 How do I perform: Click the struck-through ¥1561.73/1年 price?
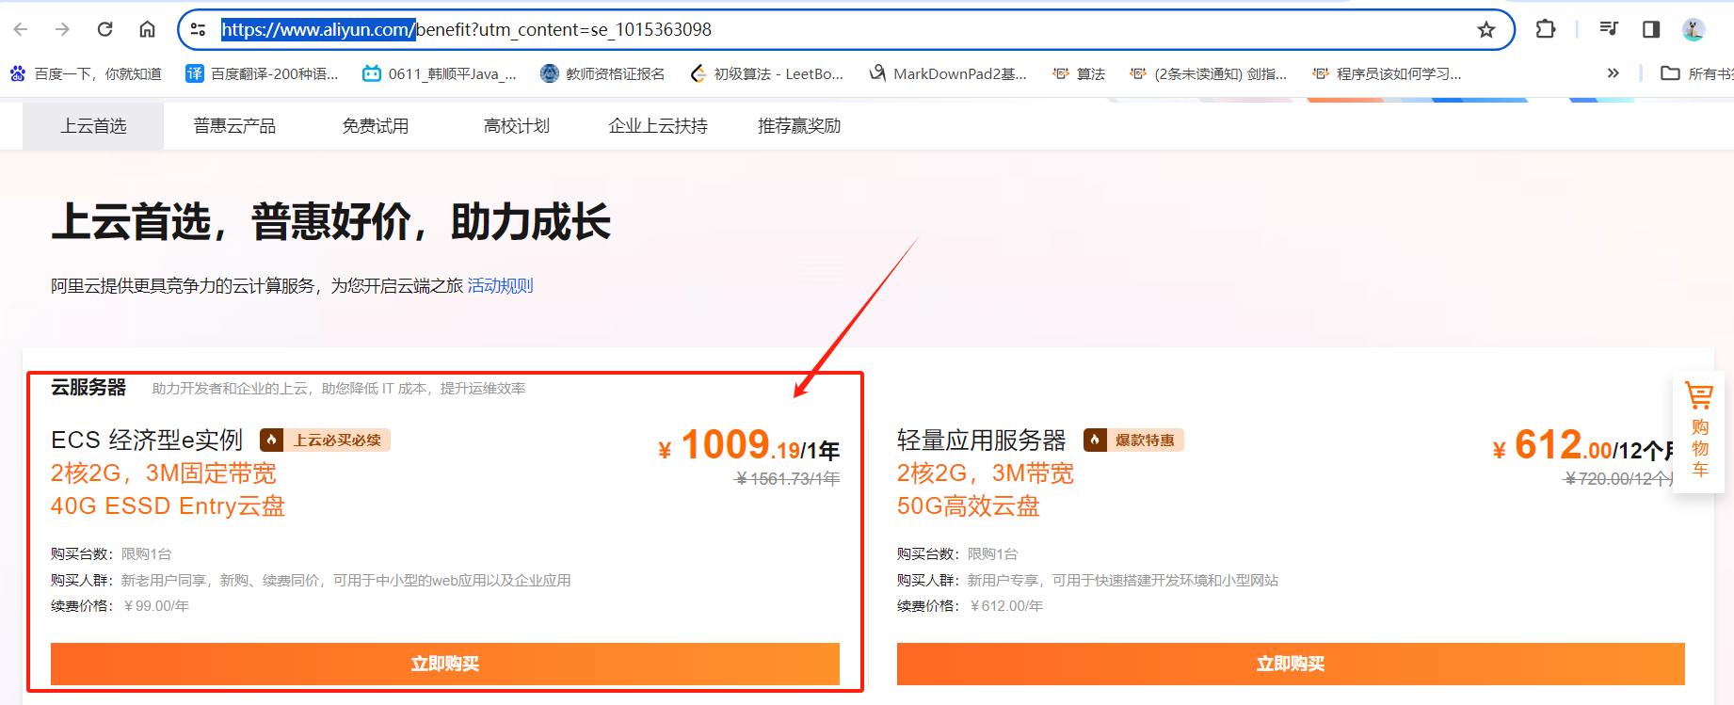(788, 478)
